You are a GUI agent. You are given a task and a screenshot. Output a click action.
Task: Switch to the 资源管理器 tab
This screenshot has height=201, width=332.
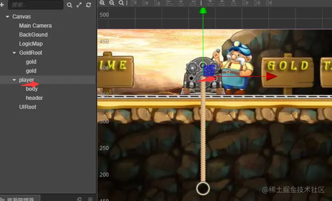tap(20, 198)
